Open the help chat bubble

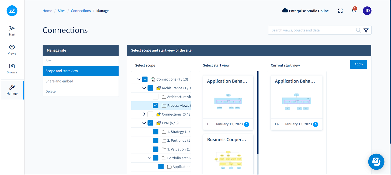(376, 162)
